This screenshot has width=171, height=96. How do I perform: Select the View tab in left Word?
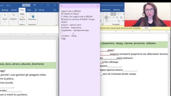tap(22, 10)
